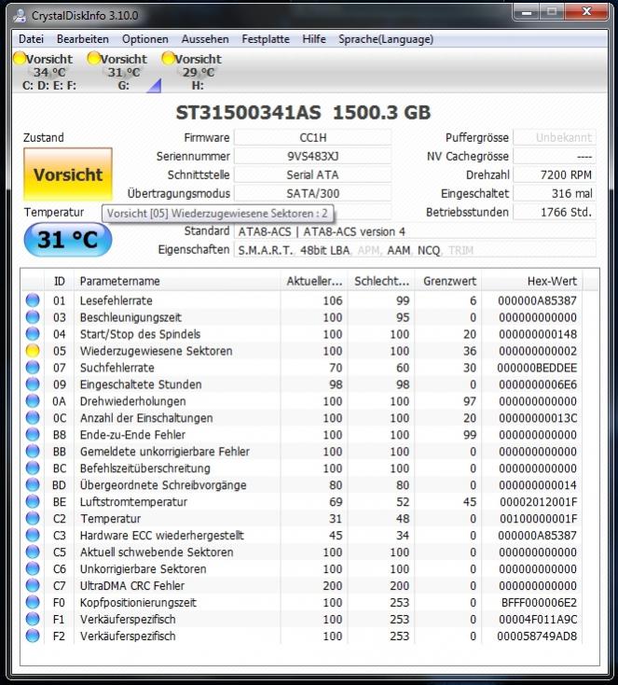Click the Eingeschaltet field 316 mal
618x685 pixels.
[555, 193]
